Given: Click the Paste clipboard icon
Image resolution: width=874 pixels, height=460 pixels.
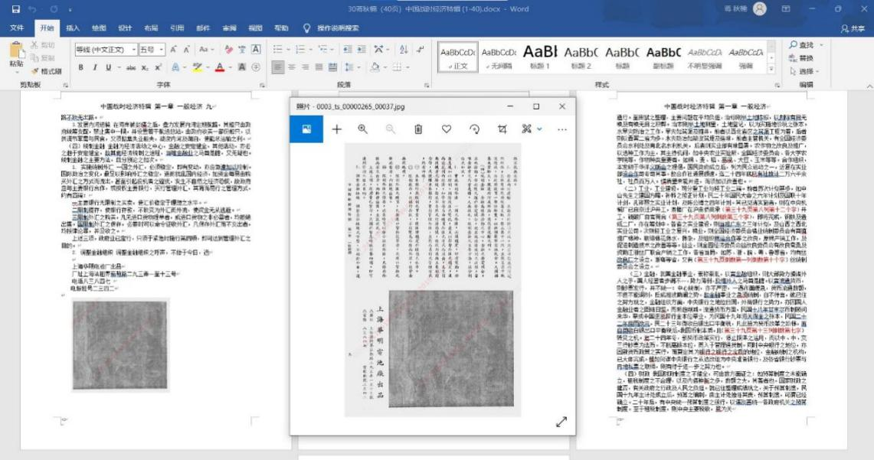Looking at the screenshot, I should (x=16, y=53).
